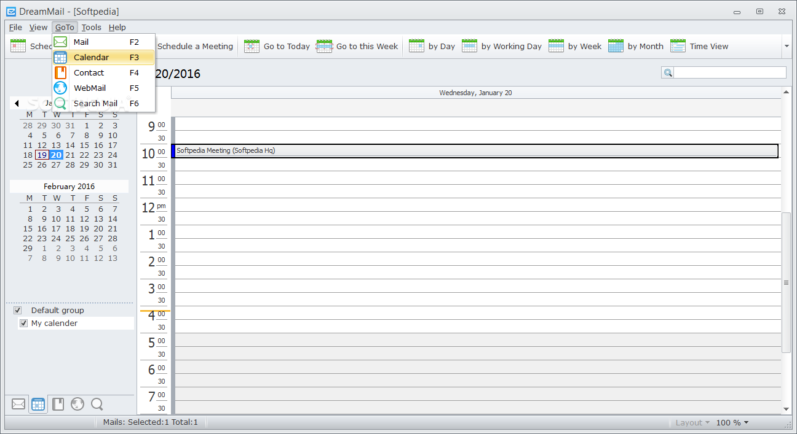This screenshot has width=797, height=434.
Task: Select January 25 in mini calendar
Action: pyautogui.click(x=28, y=165)
